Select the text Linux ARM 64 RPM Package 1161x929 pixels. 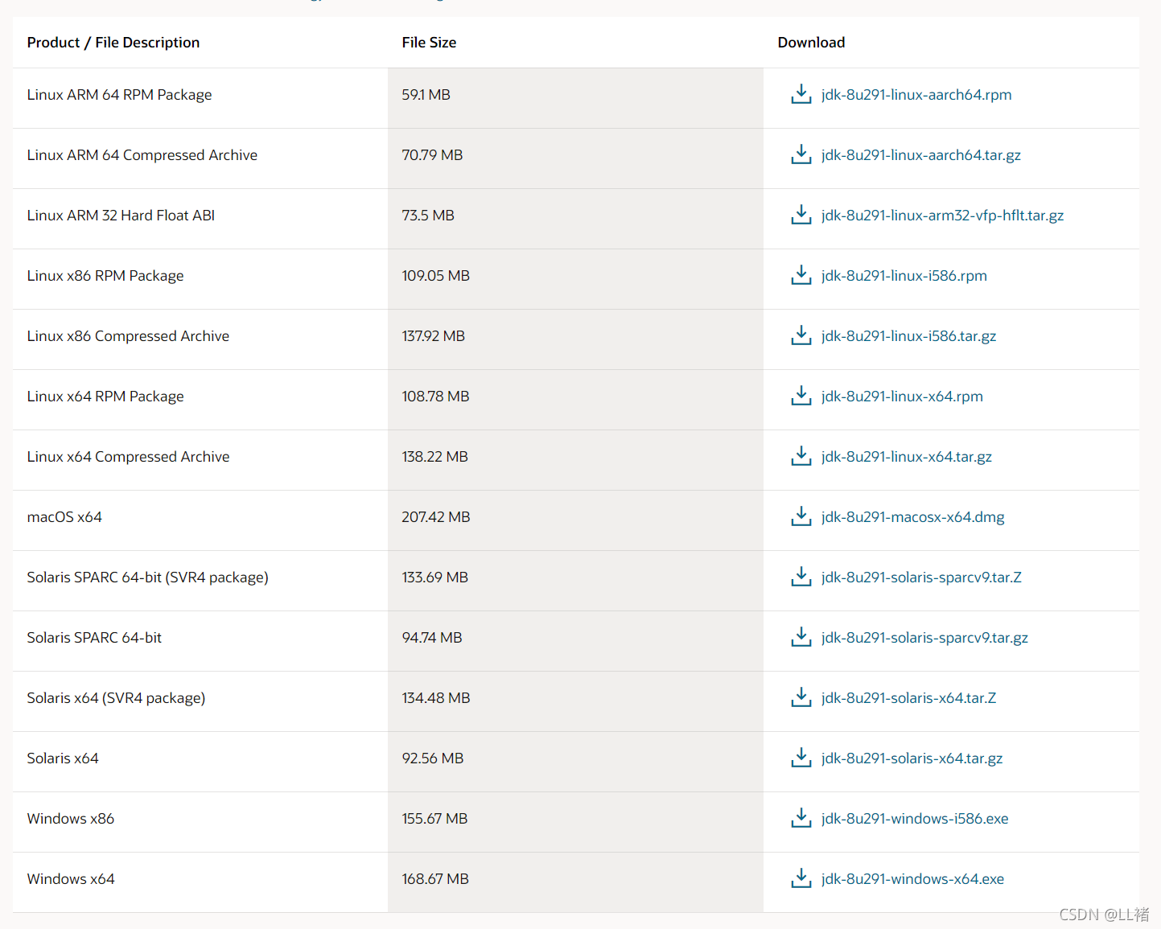pos(119,95)
